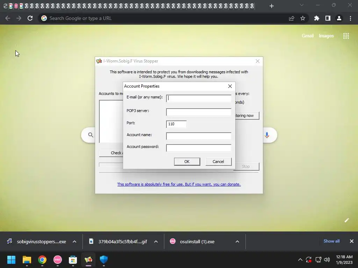Expand options for the gif download

click(x=156, y=241)
